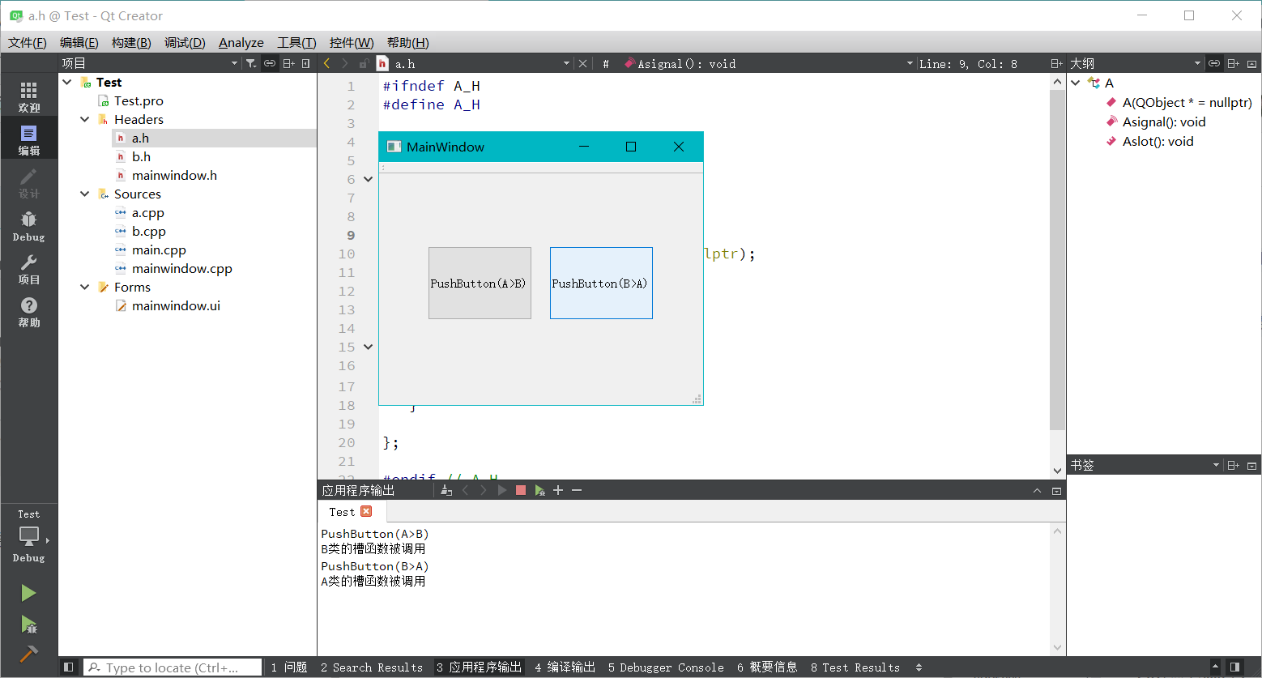Build project with the hammer icon
The image size is (1262, 678).
[x=29, y=654]
